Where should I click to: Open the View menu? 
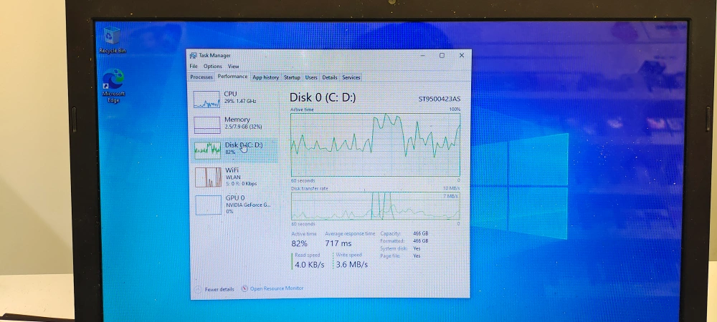233,67
